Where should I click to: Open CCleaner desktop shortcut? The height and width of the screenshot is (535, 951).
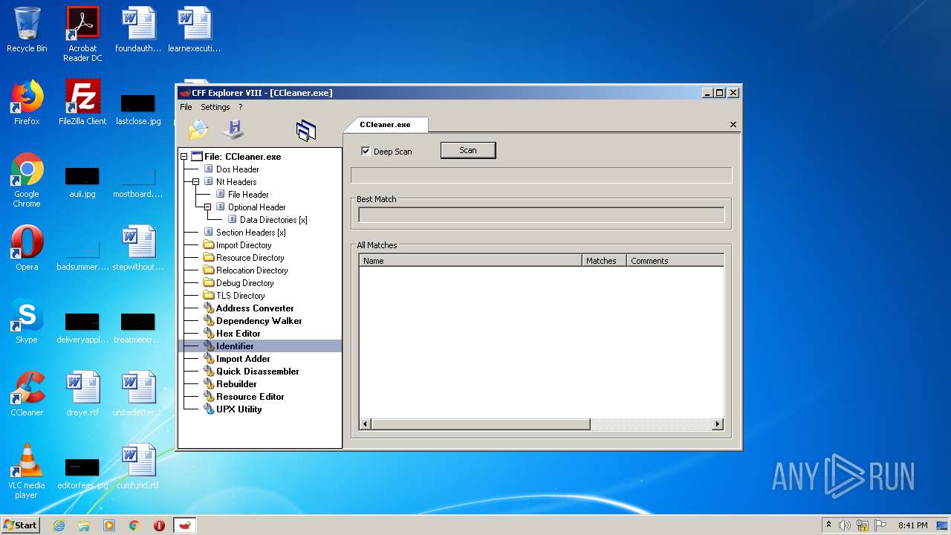tap(27, 394)
